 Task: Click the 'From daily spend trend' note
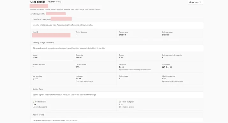coord(84,81)
